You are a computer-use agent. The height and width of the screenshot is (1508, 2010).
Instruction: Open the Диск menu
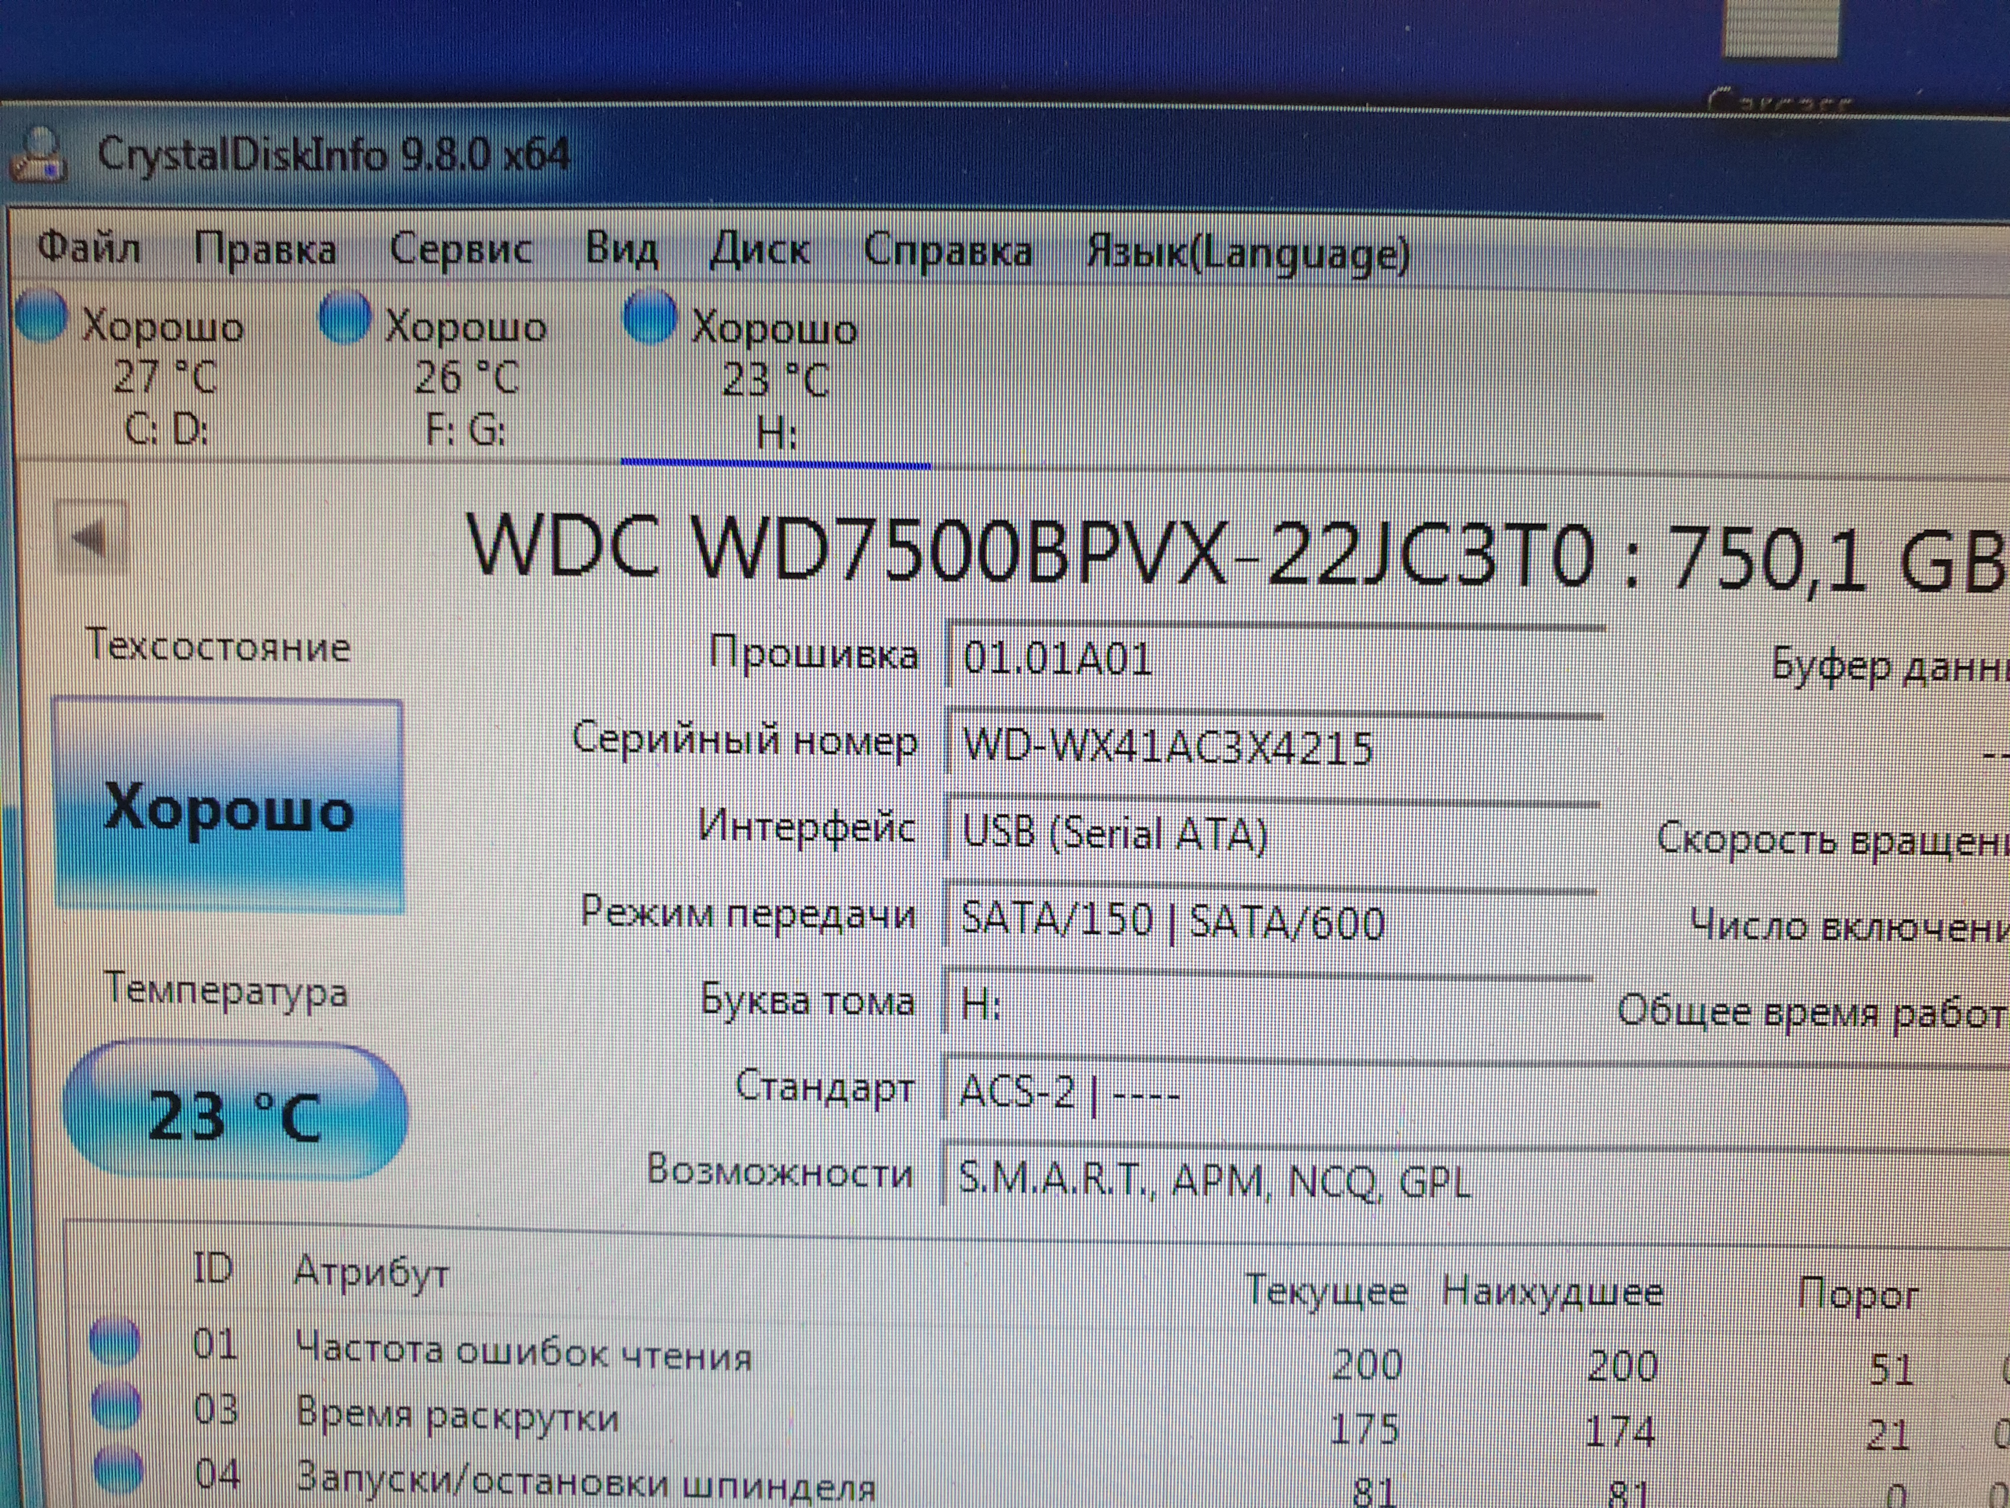click(x=759, y=250)
